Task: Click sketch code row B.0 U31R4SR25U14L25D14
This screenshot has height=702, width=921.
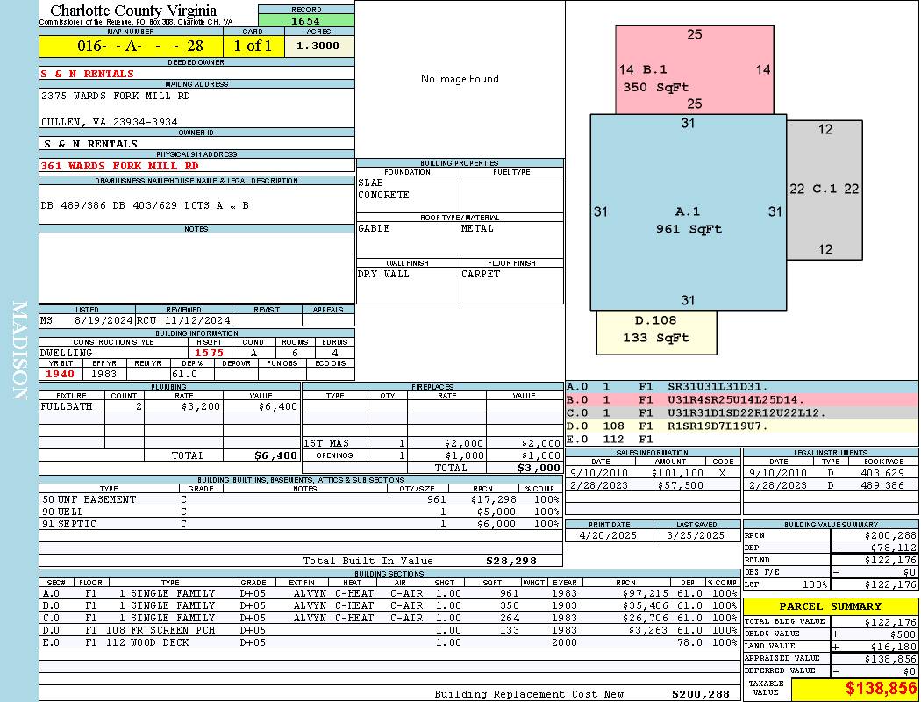Action: (x=742, y=400)
